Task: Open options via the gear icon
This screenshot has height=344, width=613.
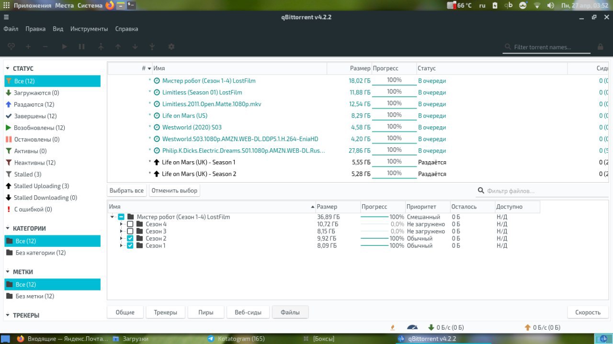Action: (x=171, y=47)
